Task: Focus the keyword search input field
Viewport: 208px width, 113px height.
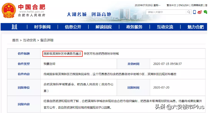Action: pyautogui.click(x=166, y=12)
